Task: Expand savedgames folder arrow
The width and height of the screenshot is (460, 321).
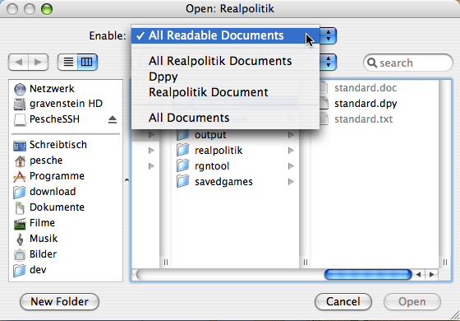Action: [291, 182]
